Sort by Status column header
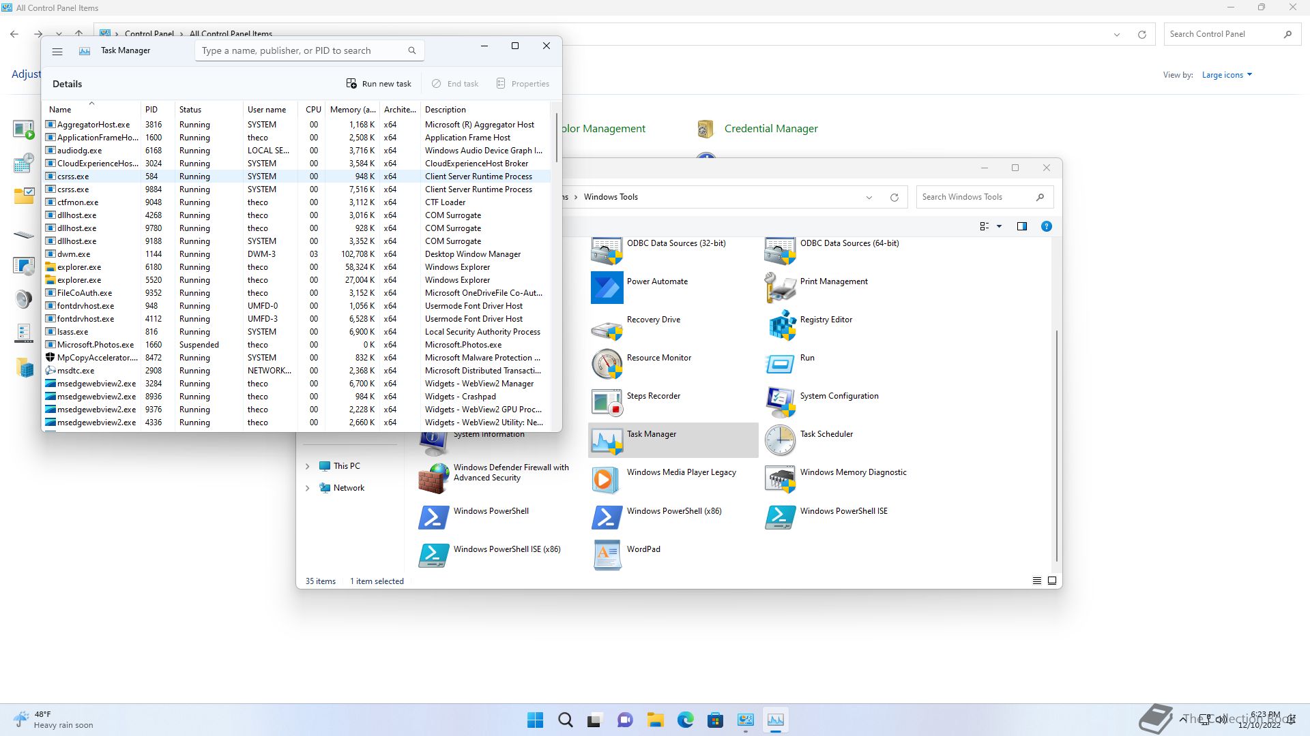The height and width of the screenshot is (736, 1310). (x=209, y=109)
